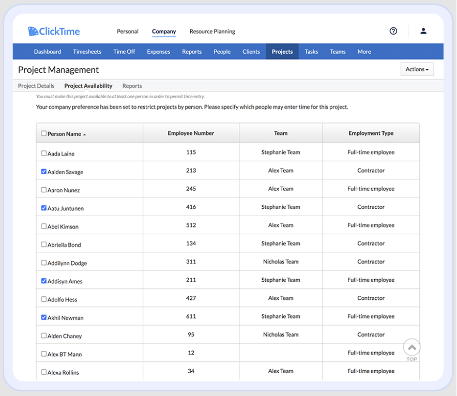Uncheck the Aaiden Savage checkbox
This screenshot has height=396, width=457.
pos(44,172)
